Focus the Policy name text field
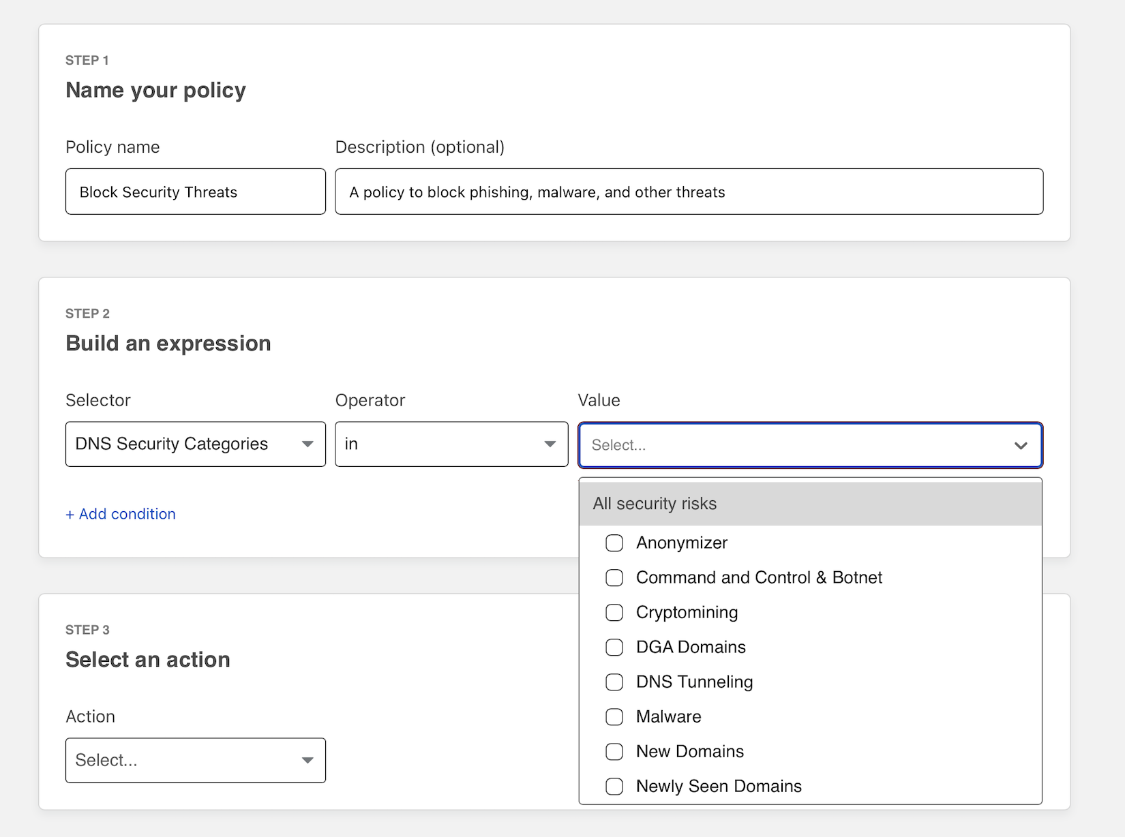 (x=195, y=192)
